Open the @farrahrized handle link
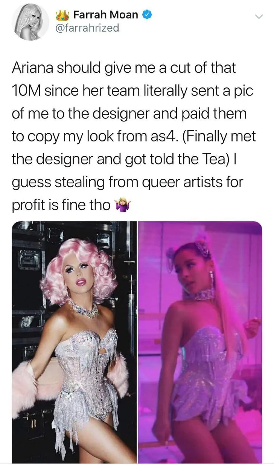 click(x=87, y=29)
